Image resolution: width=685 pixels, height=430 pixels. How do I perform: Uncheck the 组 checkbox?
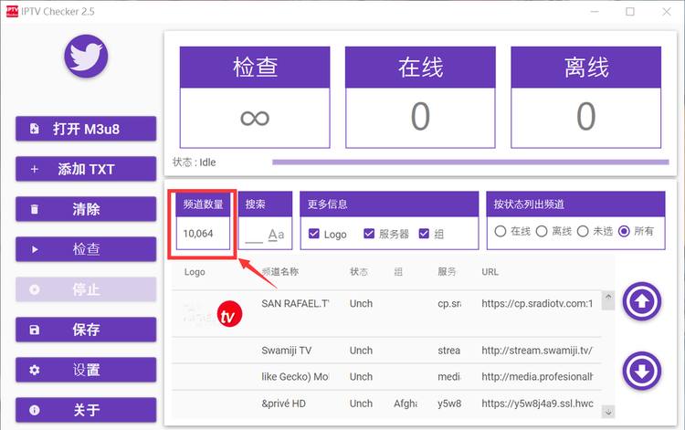(x=424, y=234)
